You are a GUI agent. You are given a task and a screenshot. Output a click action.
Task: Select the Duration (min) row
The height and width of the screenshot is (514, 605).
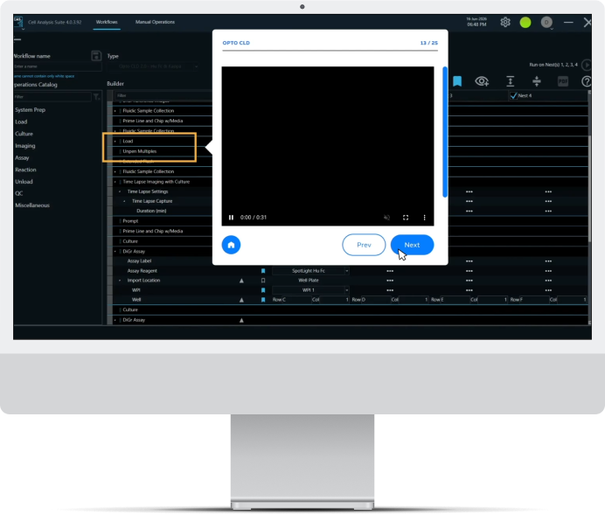tap(151, 211)
